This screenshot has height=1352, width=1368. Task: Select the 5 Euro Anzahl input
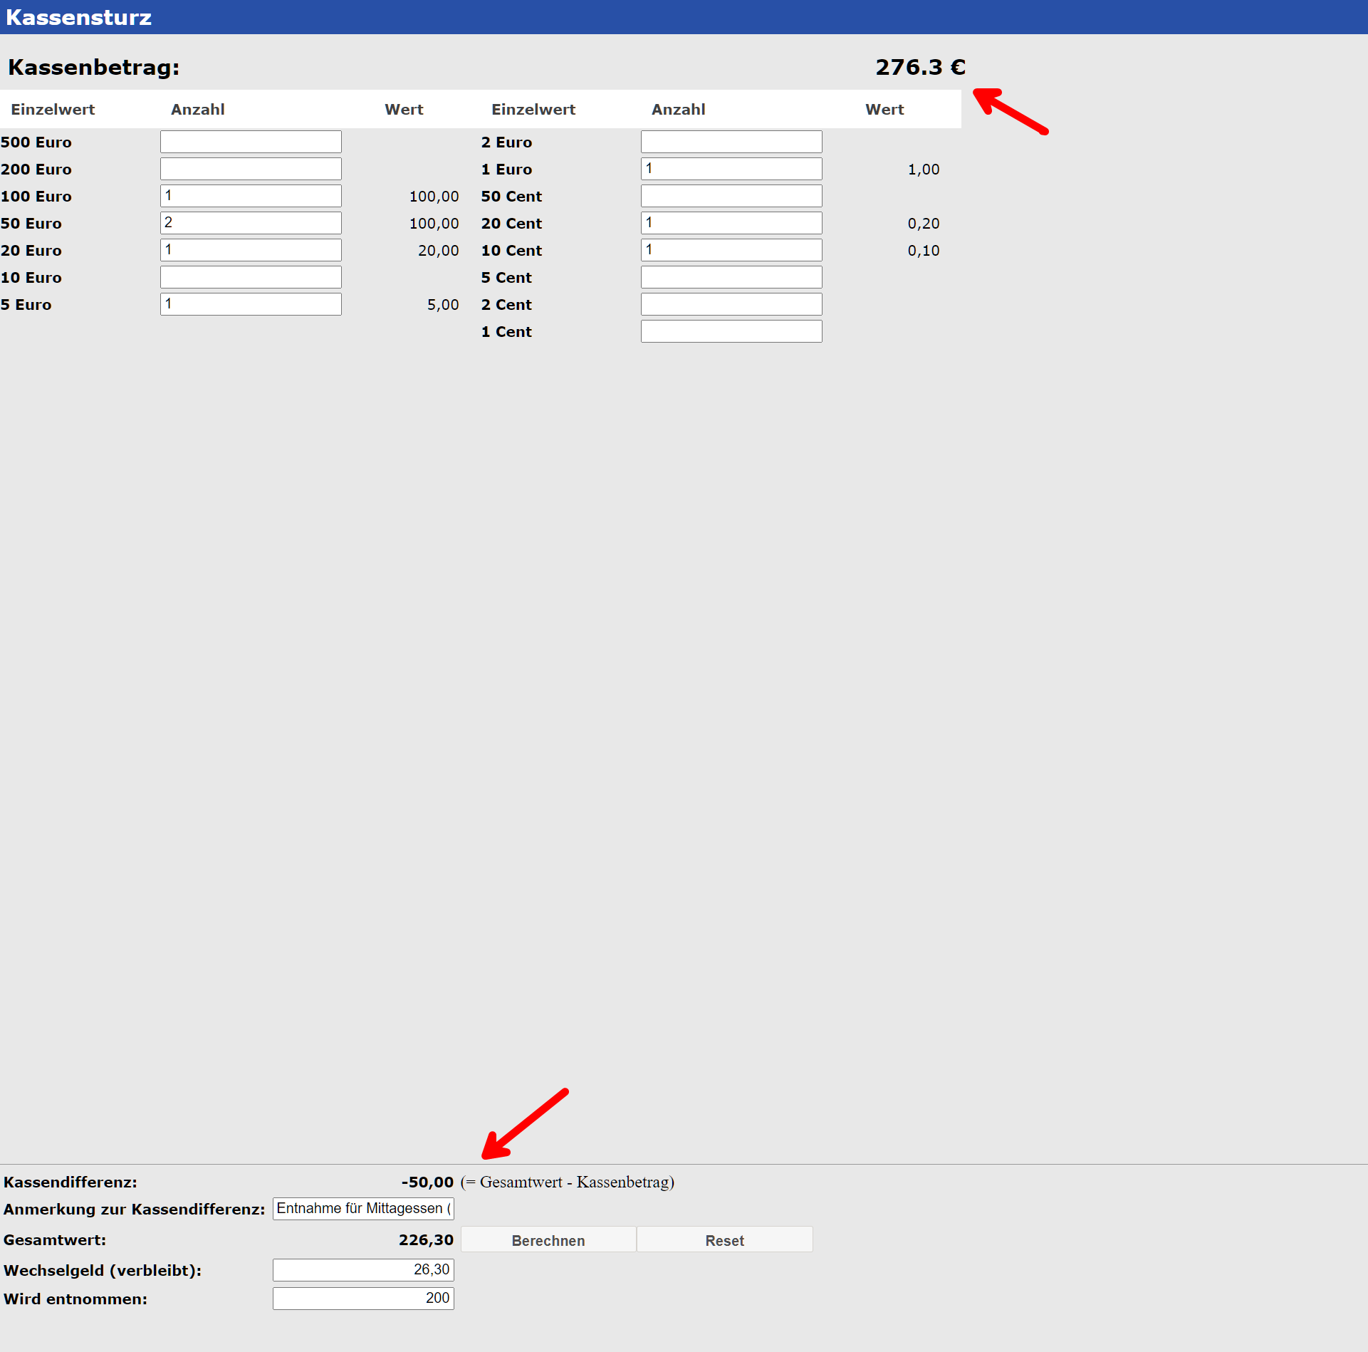point(251,304)
